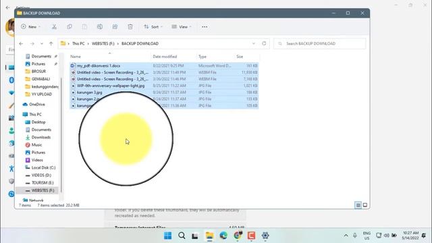The width and height of the screenshot is (432, 243).
Task: Click the Copy icon in toolbar
Action: [x=70, y=27]
